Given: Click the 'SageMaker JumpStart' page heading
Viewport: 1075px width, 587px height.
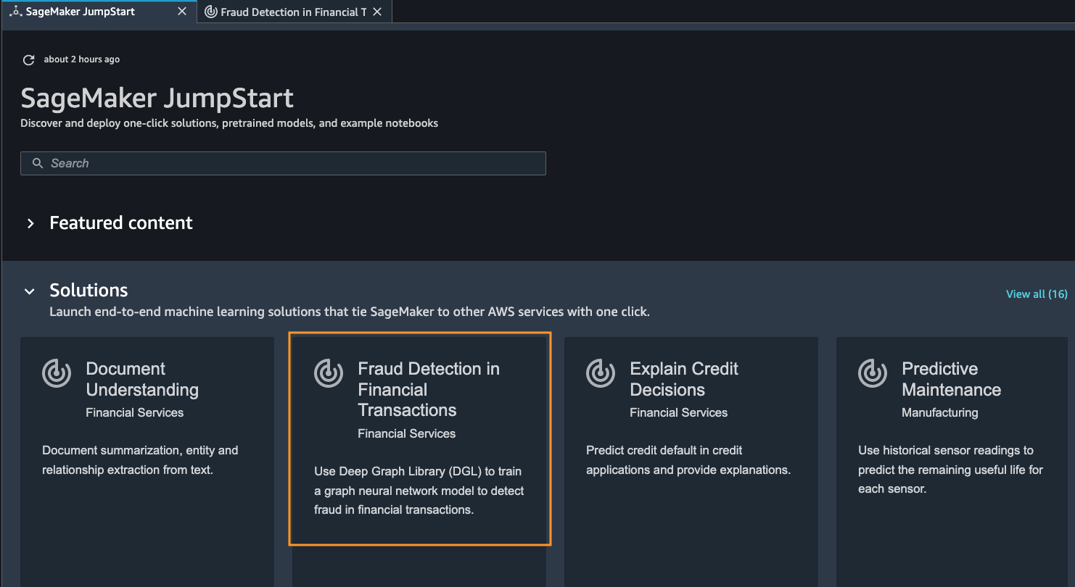Looking at the screenshot, I should tap(157, 98).
